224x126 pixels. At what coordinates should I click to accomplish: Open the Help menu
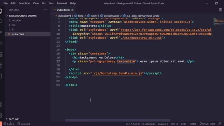click(x=73, y=3)
